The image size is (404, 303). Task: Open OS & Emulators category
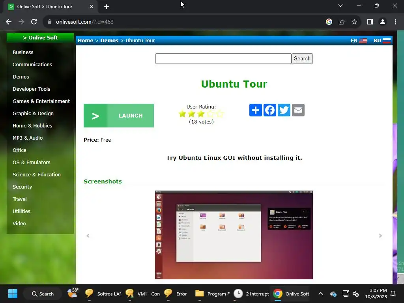pyautogui.click(x=32, y=162)
